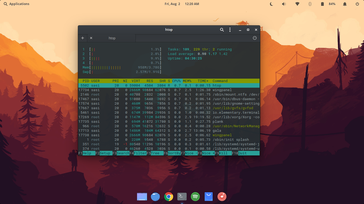Launch Spotify from the dock
Image resolution: width=364 pixels, height=204 pixels.
coord(195,197)
